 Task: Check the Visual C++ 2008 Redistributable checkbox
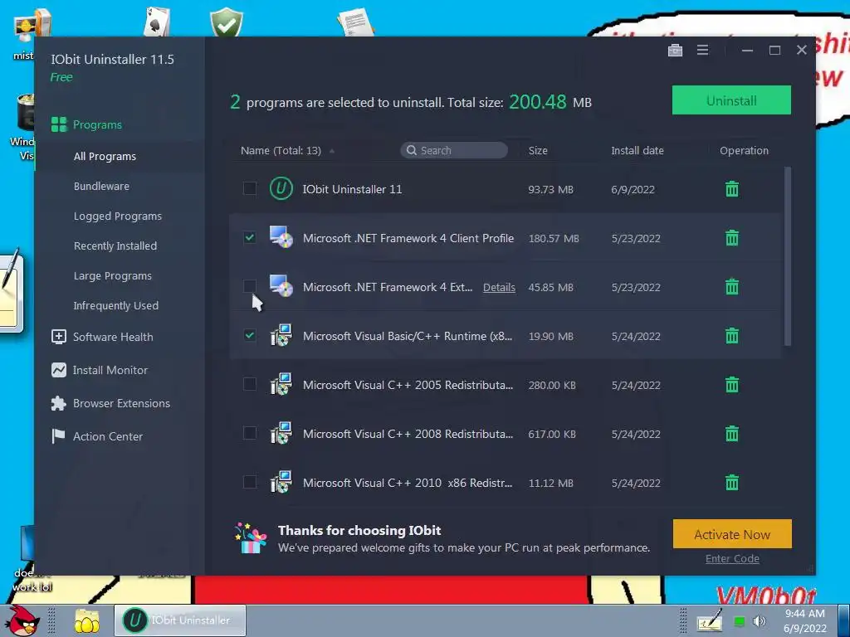coord(249,432)
